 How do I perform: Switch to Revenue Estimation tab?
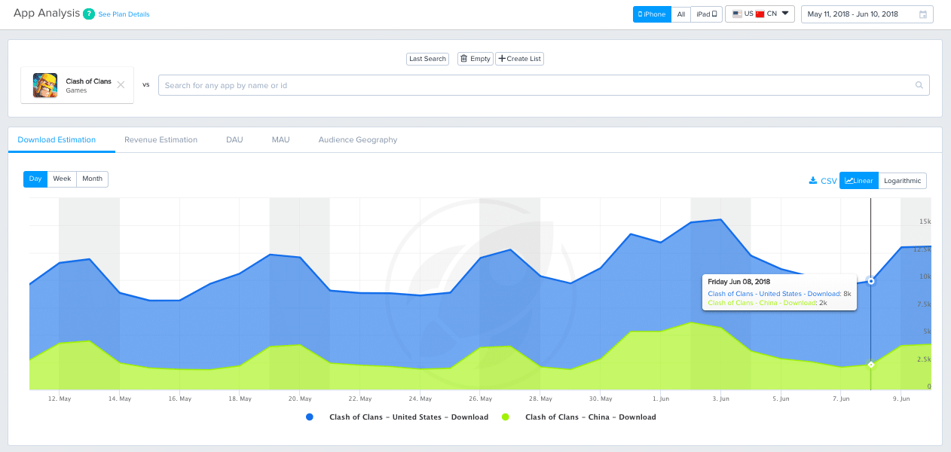(x=161, y=140)
